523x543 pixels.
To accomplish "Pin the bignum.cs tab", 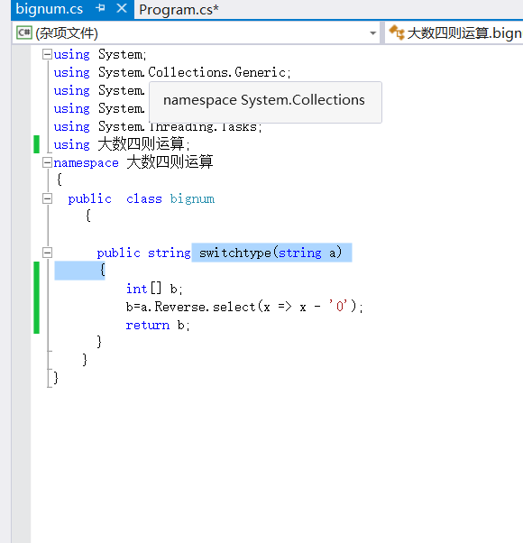I will pos(100,8).
